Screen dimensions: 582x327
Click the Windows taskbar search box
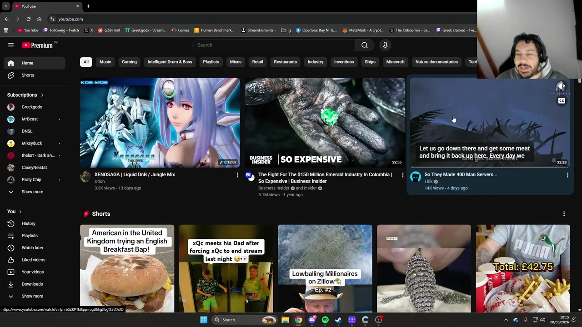245,320
